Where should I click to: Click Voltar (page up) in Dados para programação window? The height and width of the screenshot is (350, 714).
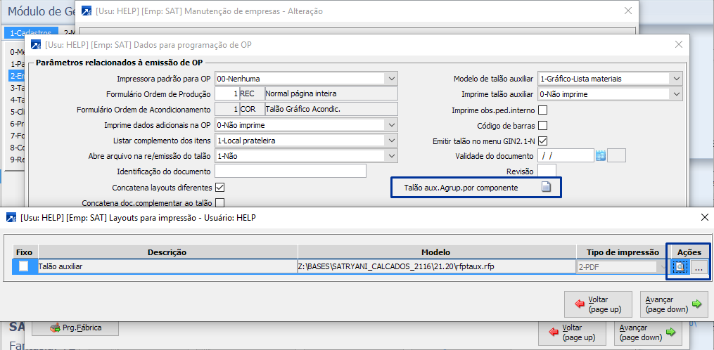[x=572, y=332]
